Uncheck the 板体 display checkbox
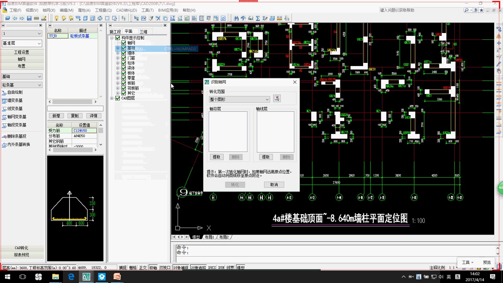The height and width of the screenshot is (283, 503). [124, 73]
